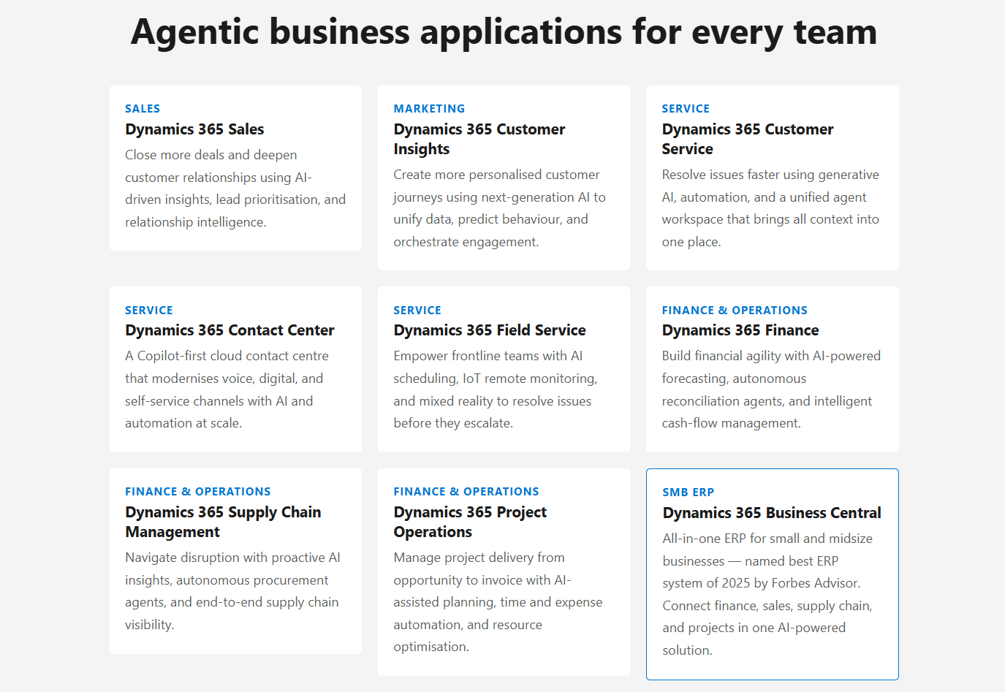This screenshot has height=692, width=1005.
Task: Open Dynamics 365 Supply Chain Management title
Action: [223, 522]
